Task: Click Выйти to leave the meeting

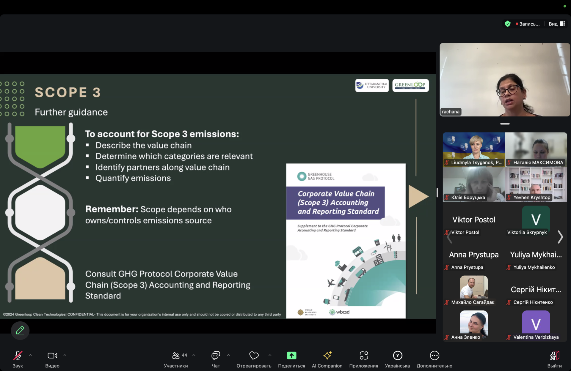Action: pyautogui.click(x=554, y=356)
